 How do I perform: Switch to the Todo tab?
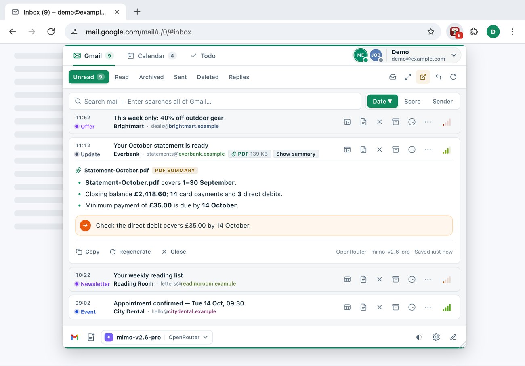pos(203,56)
